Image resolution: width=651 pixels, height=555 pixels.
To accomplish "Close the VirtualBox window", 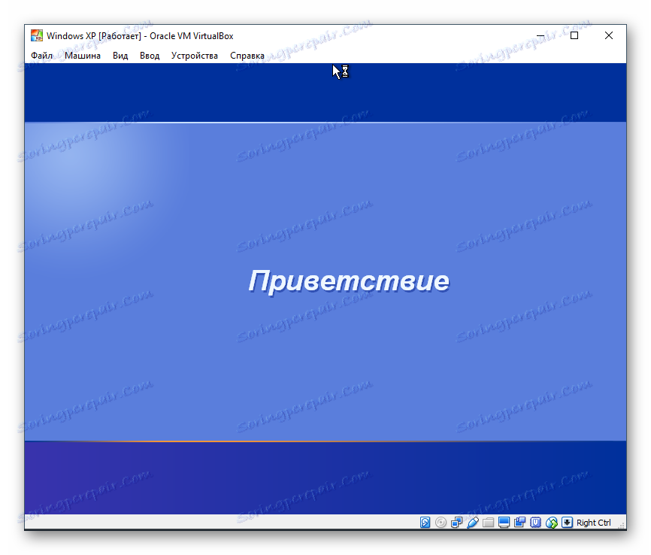I will tap(609, 36).
